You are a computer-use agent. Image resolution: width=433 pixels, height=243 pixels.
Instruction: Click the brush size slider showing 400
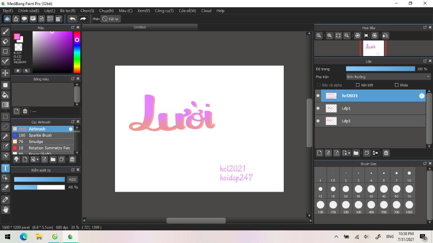(39, 179)
